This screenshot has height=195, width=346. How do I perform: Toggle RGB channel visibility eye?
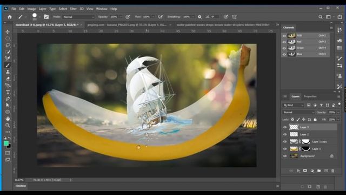(284, 36)
